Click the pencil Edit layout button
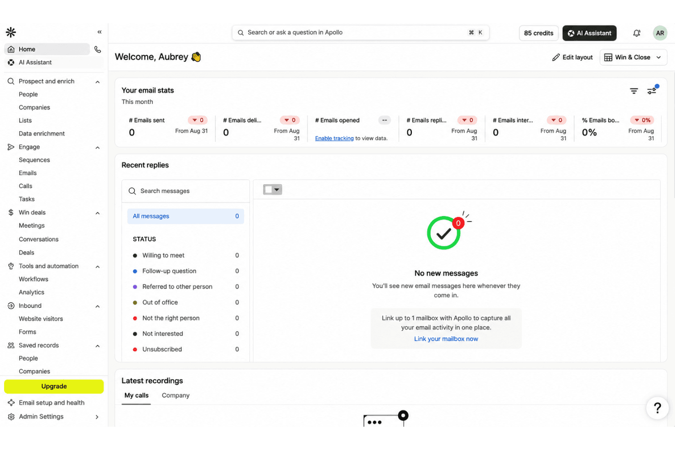The width and height of the screenshot is (675, 450). pos(572,57)
